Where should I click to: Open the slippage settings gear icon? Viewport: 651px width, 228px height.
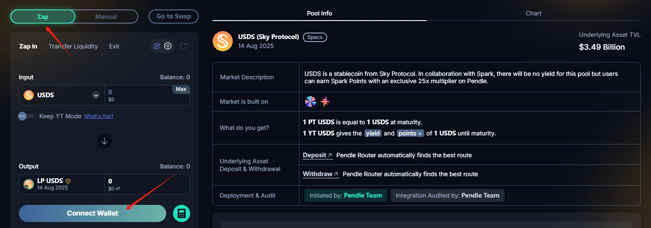tap(168, 46)
